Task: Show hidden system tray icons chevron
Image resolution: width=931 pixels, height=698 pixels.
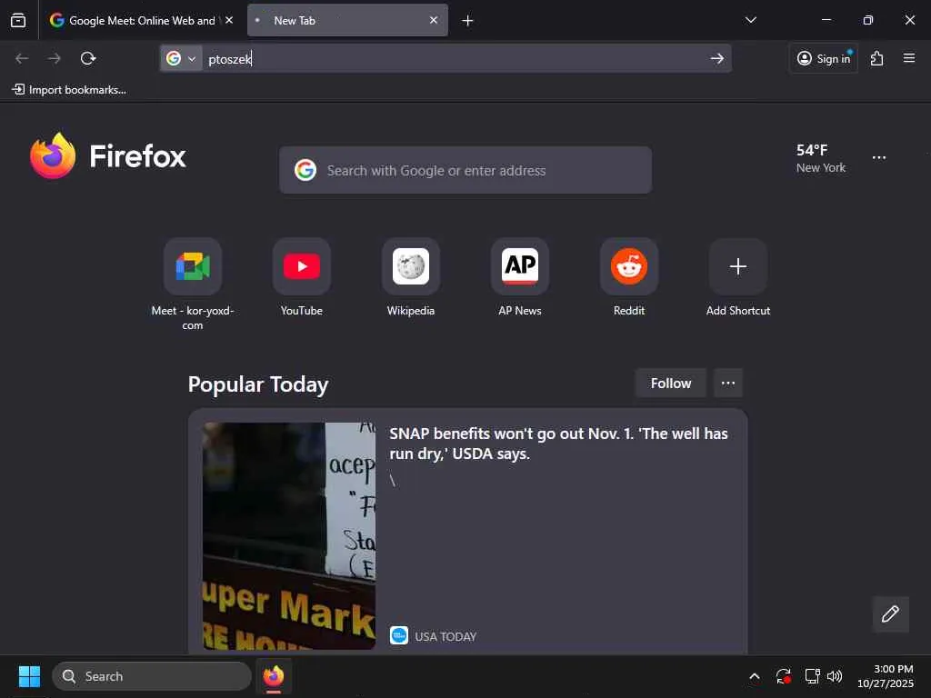Action: [754, 676]
